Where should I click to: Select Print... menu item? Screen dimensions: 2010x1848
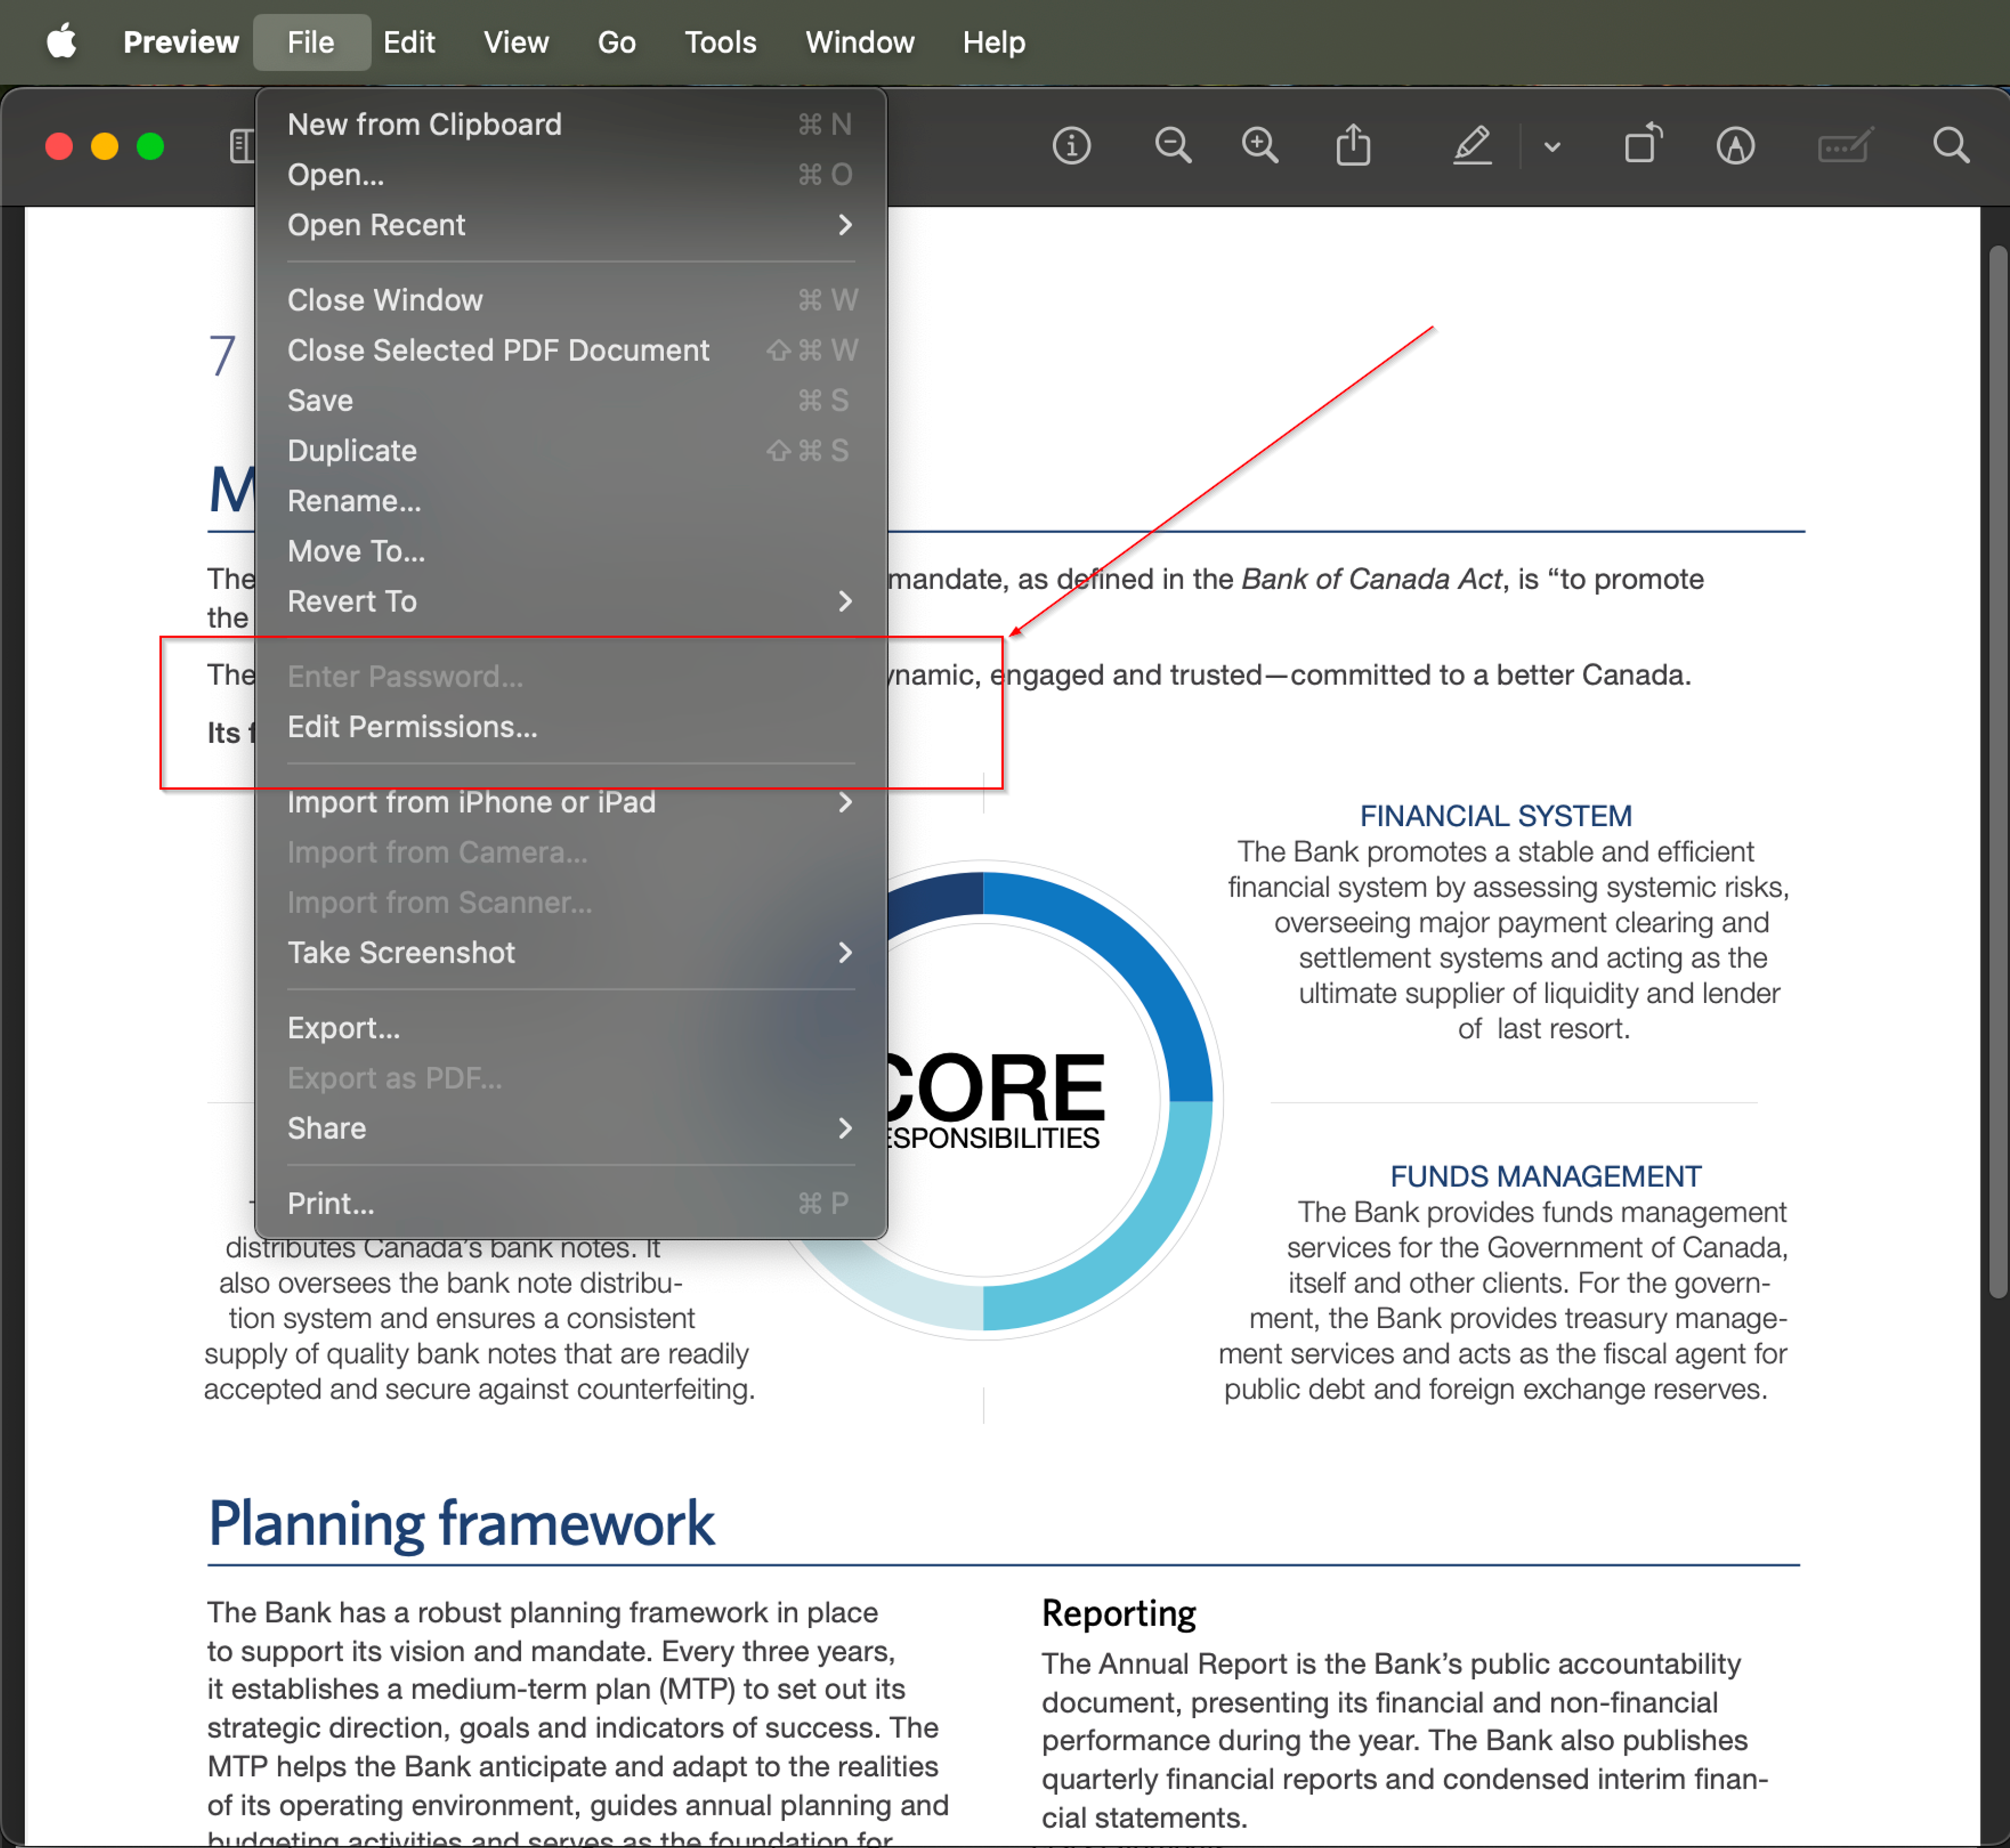pyautogui.click(x=571, y=1203)
